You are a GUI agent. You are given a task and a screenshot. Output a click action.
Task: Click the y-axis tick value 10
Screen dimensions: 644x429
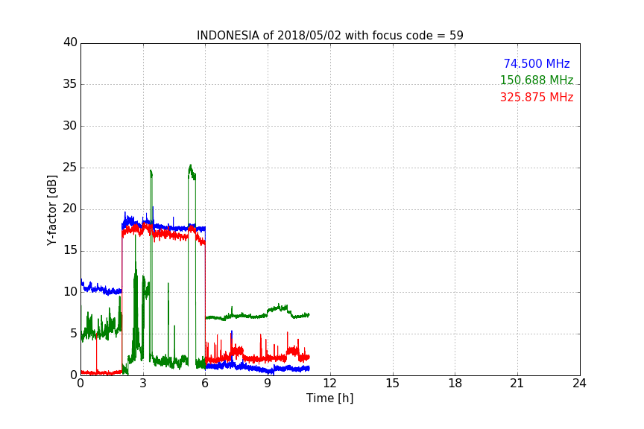click(x=70, y=292)
